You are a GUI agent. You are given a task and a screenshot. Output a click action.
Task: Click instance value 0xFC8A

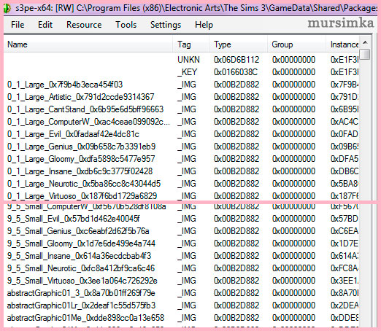click(345, 268)
